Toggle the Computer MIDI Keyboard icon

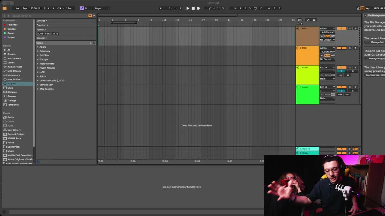pos(362,8)
